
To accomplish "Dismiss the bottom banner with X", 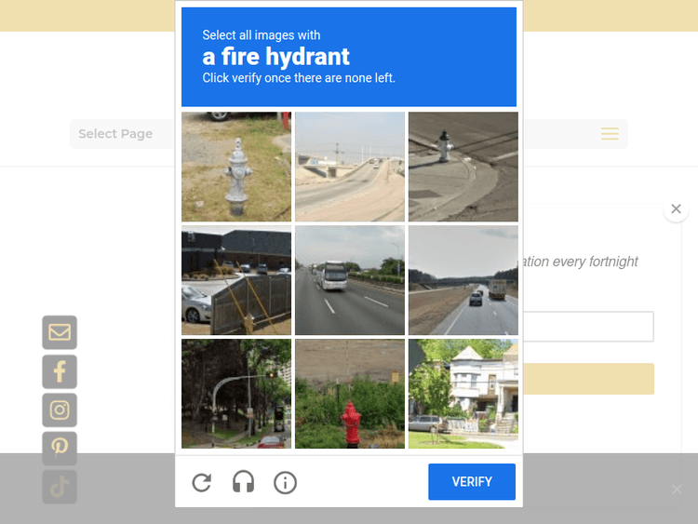I will tap(677, 489).
